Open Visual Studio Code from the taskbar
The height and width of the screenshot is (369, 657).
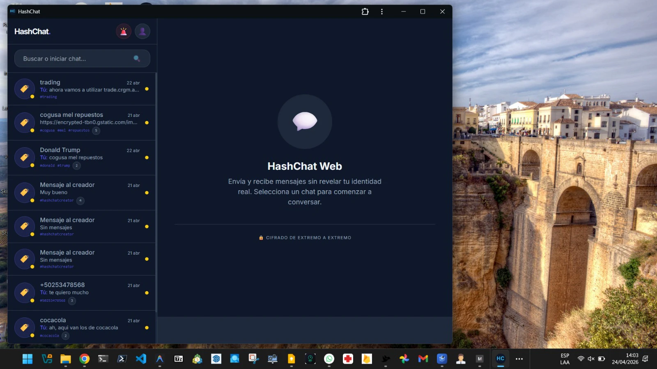tap(141, 359)
